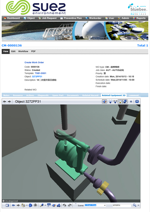The width and height of the screenshot is (150, 212).
Task: Toggle the orbit planet view button
Action: click(x=105, y=101)
